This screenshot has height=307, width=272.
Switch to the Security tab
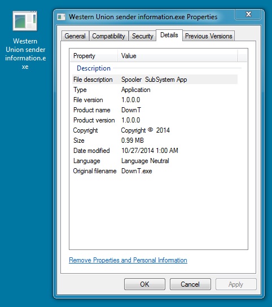point(143,36)
